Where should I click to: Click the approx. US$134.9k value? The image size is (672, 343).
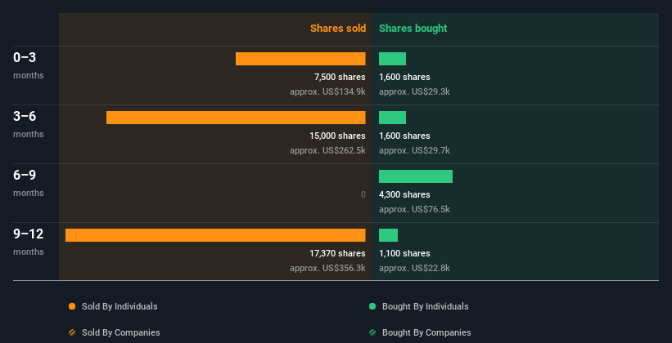(327, 91)
